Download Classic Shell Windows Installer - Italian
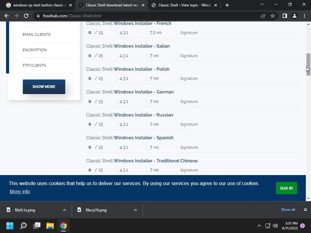This screenshot has width=311, height=233. pos(128,46)
